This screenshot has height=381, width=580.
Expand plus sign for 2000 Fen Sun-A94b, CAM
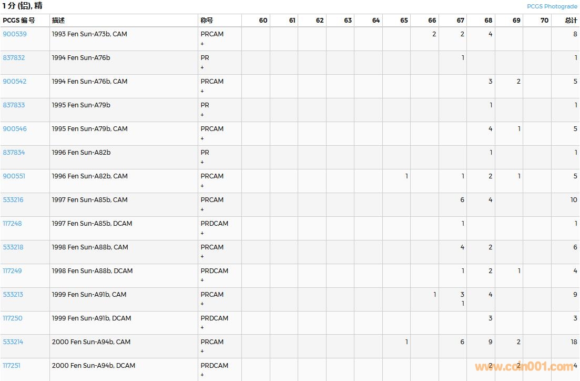click(202, 352)
